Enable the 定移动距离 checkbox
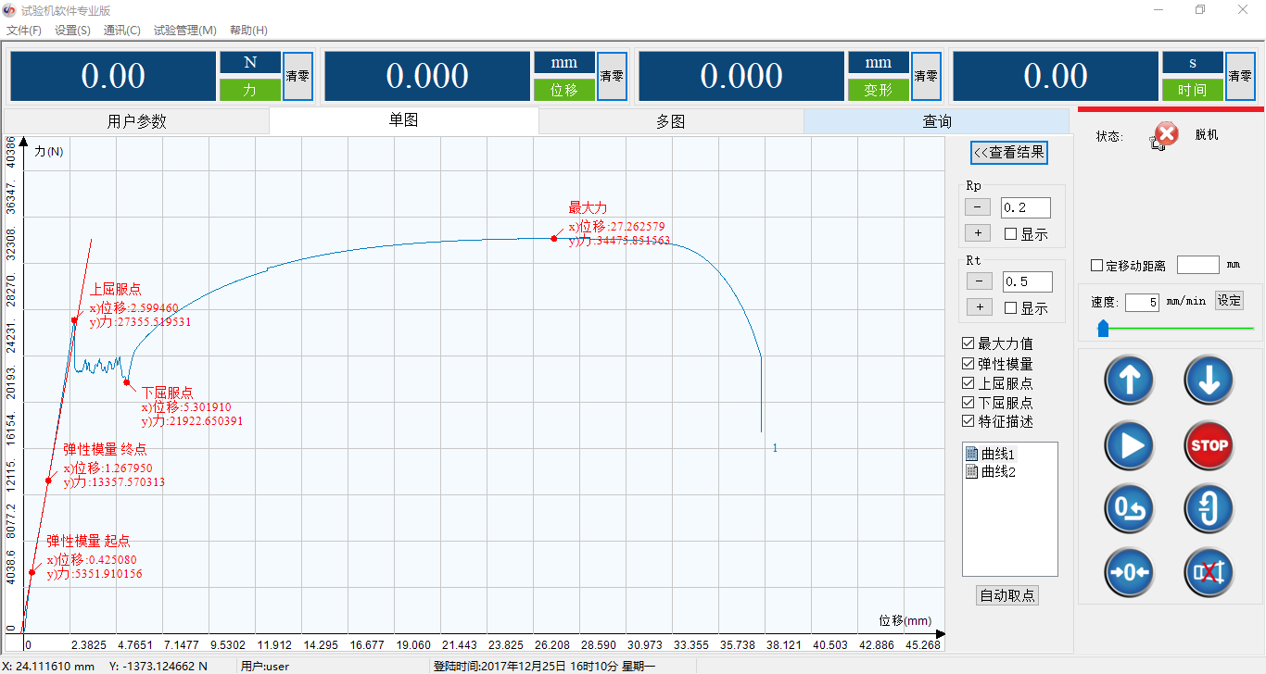The image size is (1266, 674). pos(1097,266)
